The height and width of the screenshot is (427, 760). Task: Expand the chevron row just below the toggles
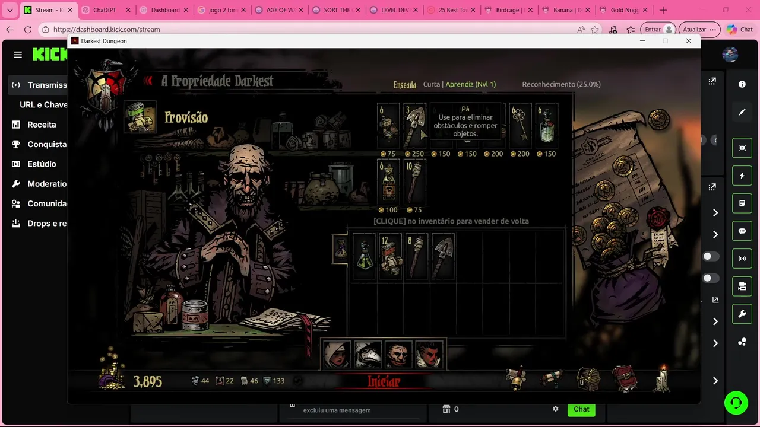[x=715, y=321]
